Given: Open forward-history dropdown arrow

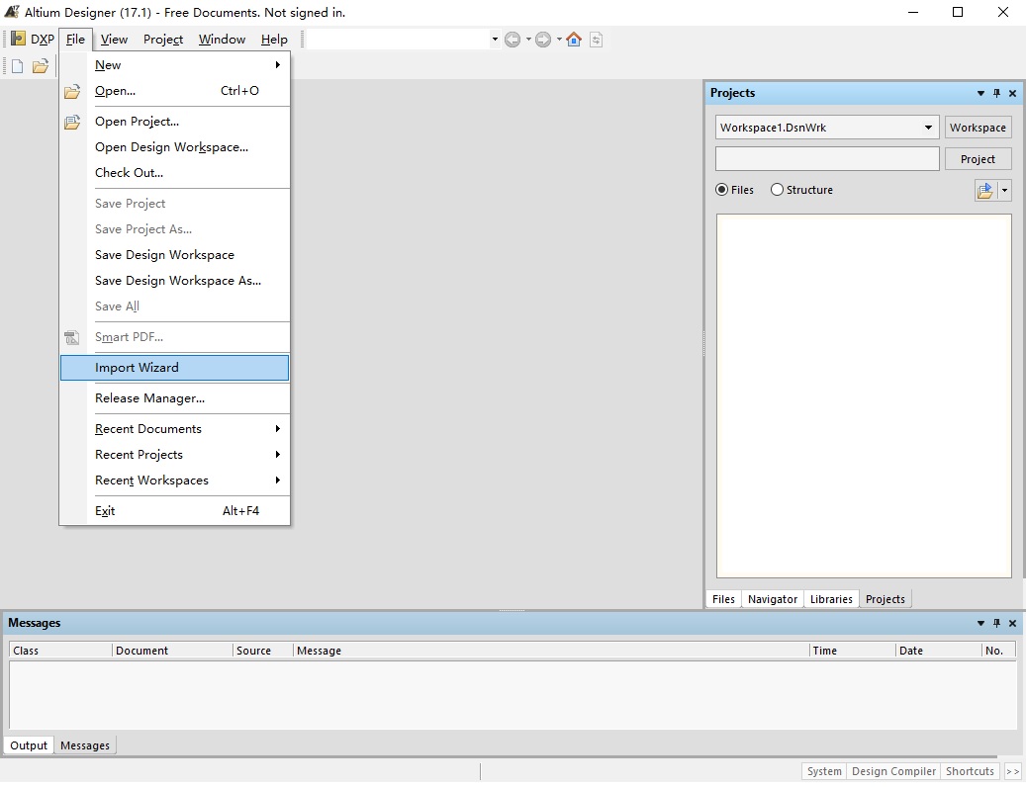Looking at the screenshot, I should [559, 40].
